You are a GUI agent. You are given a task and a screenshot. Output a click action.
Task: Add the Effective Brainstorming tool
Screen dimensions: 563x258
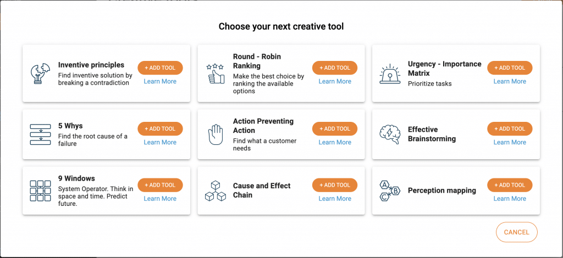click(x=510, y=128)
